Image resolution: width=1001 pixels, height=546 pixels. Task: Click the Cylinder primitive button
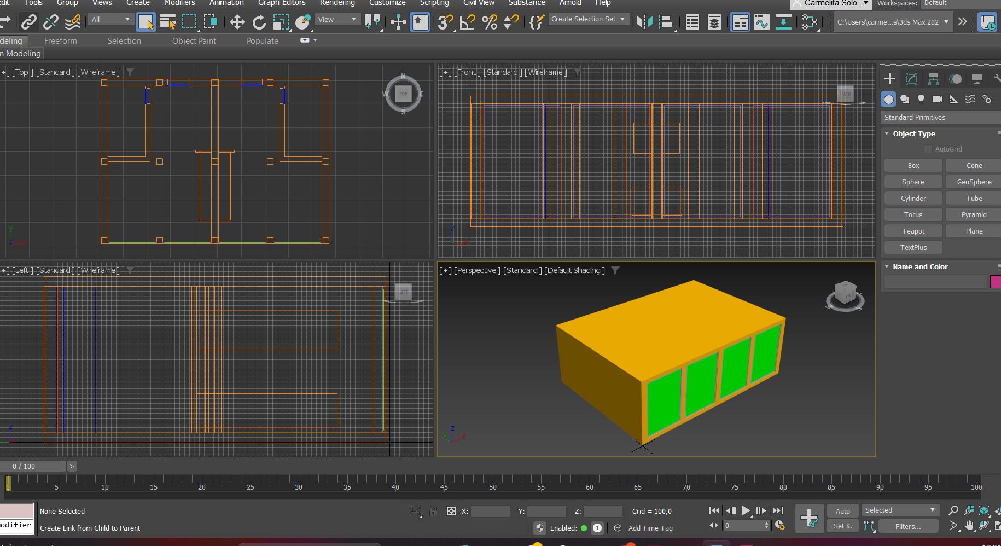click(x=913, y=198)
